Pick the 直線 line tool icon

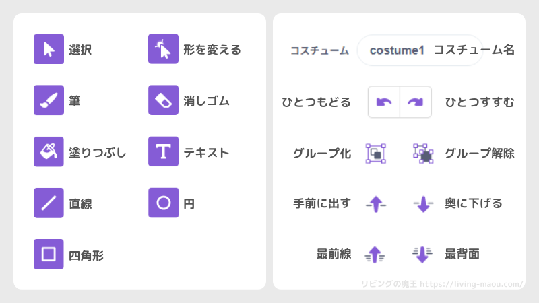(x=49, y=203)
